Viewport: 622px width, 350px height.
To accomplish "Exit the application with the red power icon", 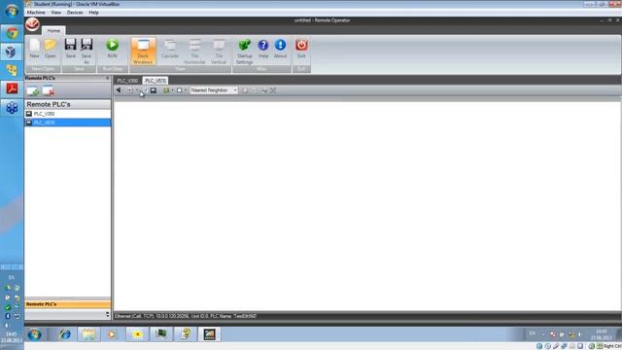I will (x=301, y=50).
